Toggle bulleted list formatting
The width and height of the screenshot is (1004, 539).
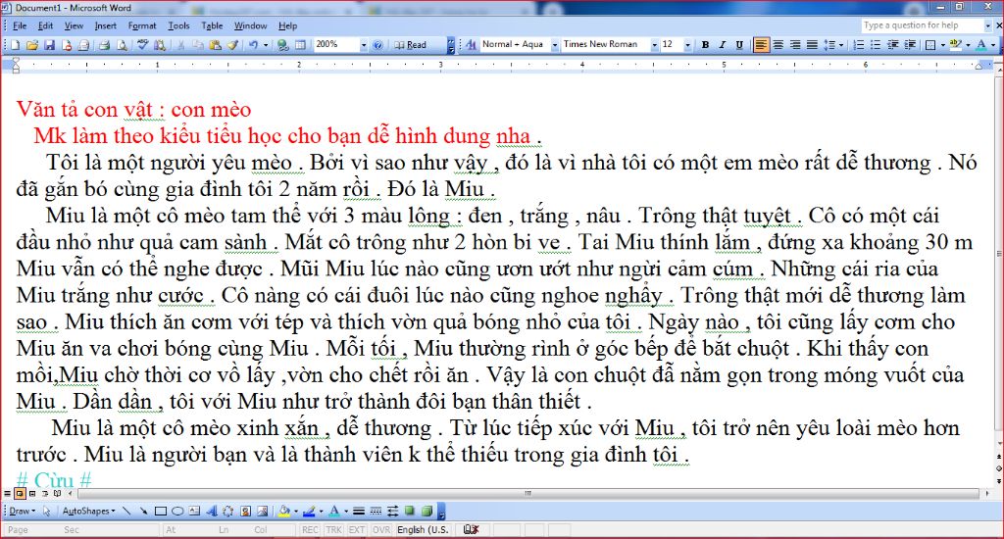(876, 45)
